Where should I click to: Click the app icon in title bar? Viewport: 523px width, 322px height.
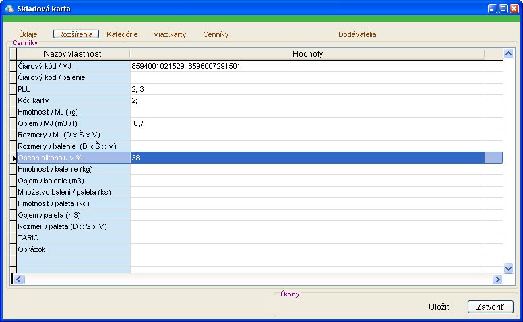[x=9, y=9]
